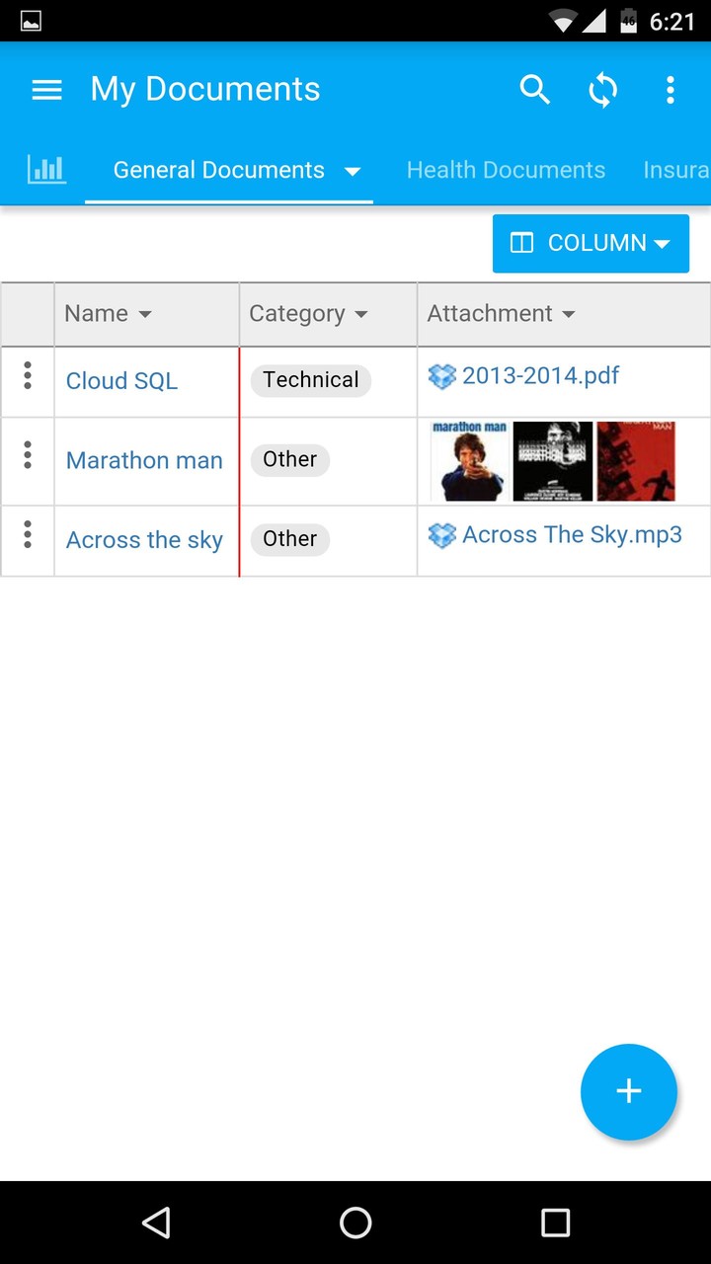Viewport: 711px width, 1264px height.
Task: Tap the first Marathon man poster thumbnail
Action: (x=469, y=460)
